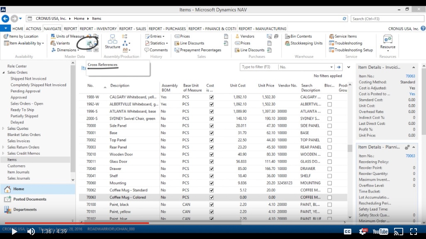Switch to the ACTIONS ribbon tab

click(x=34, y=29)
